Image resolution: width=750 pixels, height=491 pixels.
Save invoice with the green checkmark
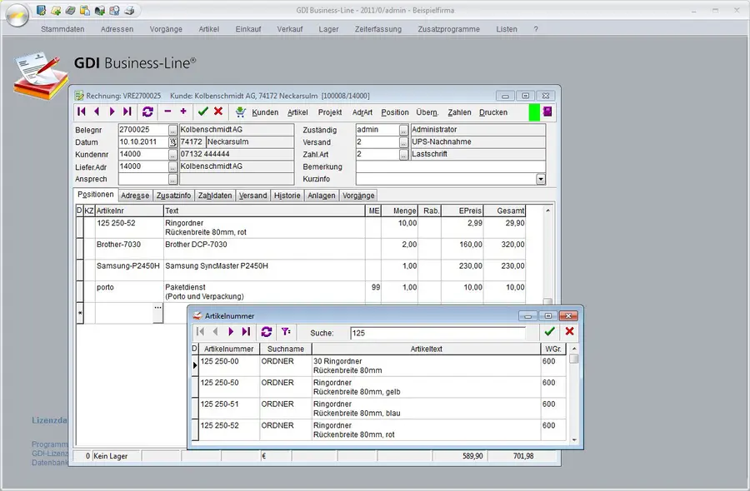(202, 112)
